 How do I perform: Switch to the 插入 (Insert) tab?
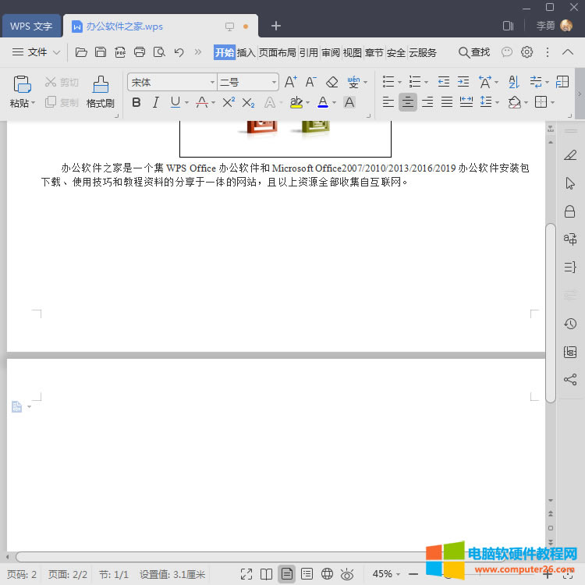coord(246,52)
